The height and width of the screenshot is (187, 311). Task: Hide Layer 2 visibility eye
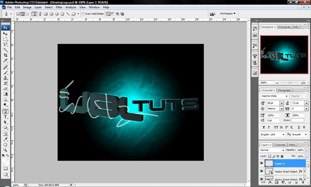point(261,163)
